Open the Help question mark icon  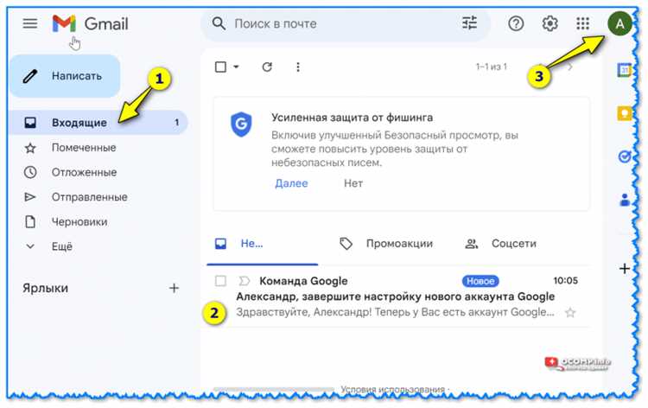pyautogui.click(x=516, y=23)
